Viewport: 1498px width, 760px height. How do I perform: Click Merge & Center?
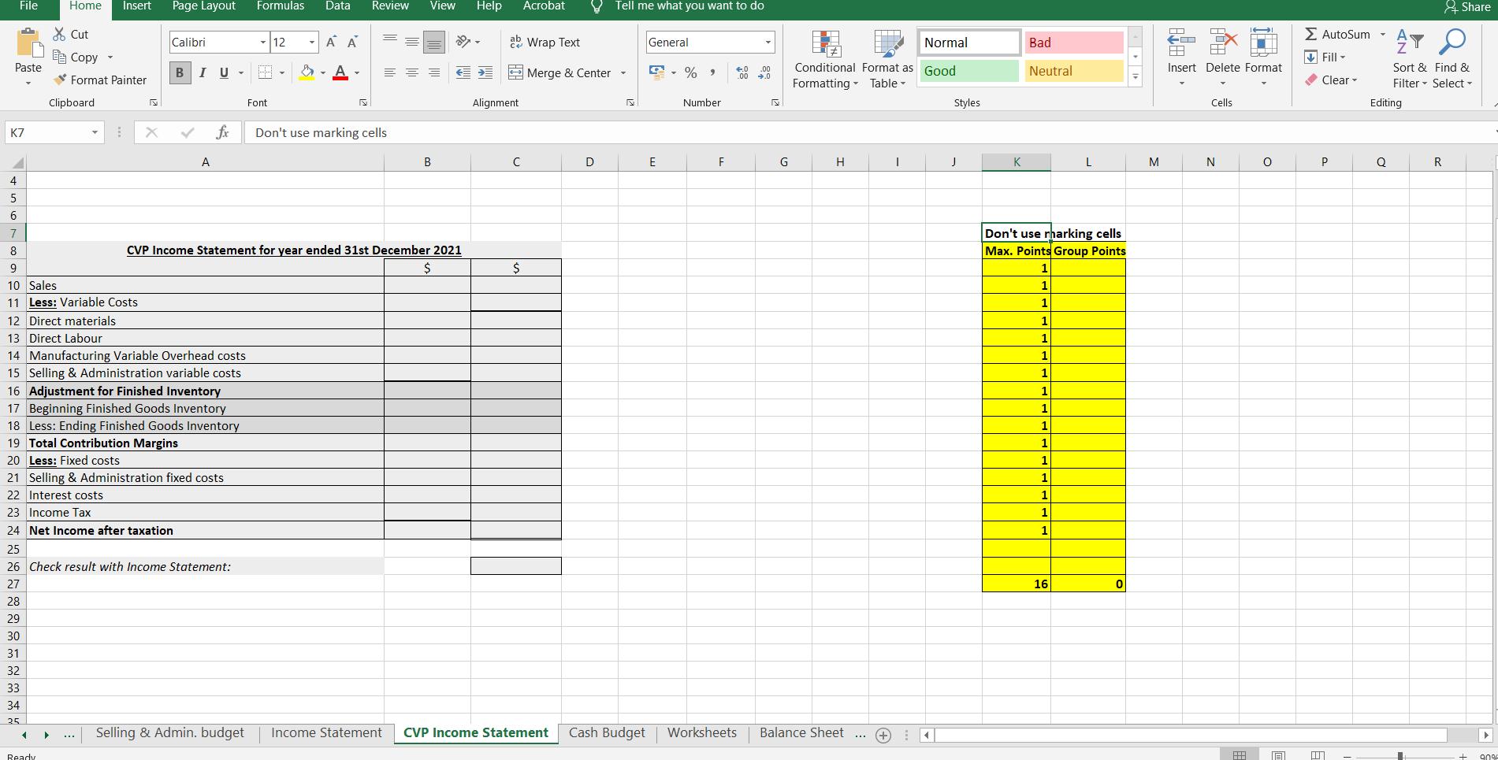pyautogui.click(x=560, y=72)
